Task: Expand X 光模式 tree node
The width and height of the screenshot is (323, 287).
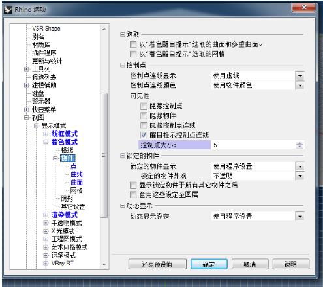Action: click(46, 231)
